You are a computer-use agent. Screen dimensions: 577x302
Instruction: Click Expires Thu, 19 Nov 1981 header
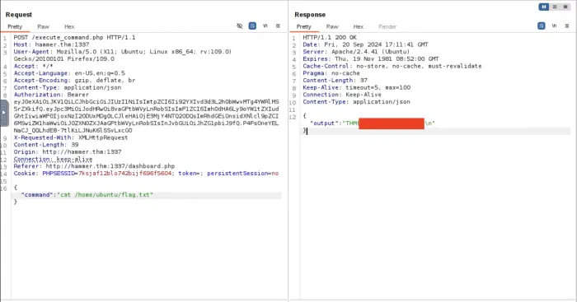coord(371,58)
